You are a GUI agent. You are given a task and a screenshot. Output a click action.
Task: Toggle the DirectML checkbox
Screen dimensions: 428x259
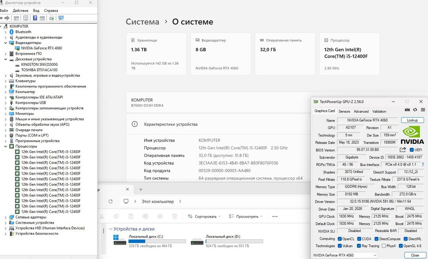coord(406,239)
